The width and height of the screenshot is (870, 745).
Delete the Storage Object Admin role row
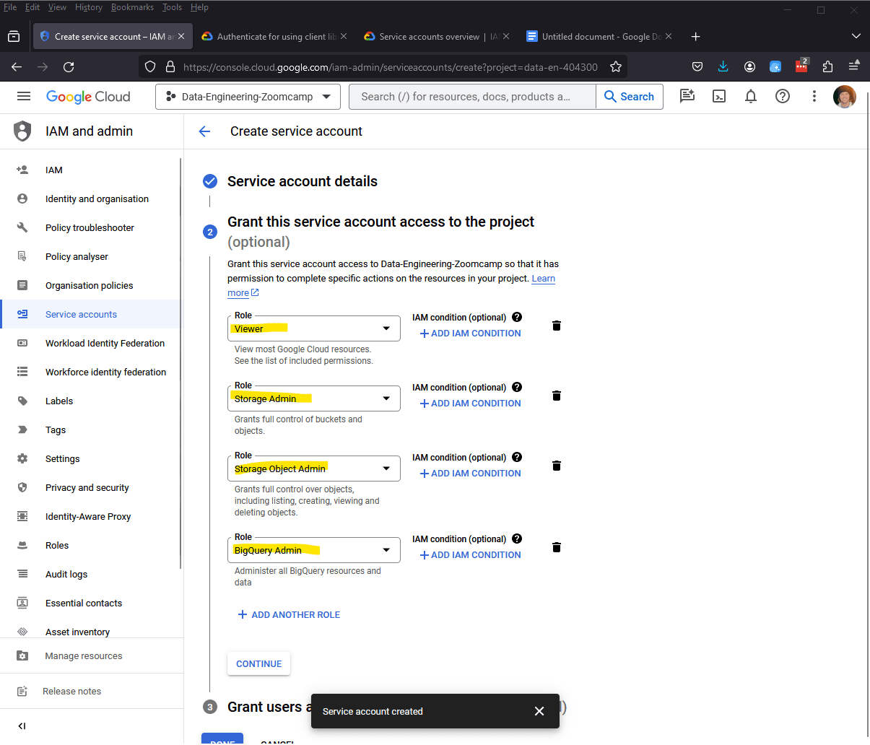pos(557,466)
